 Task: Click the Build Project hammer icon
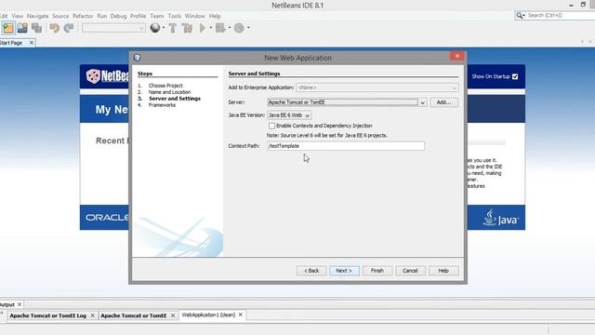[173, 28]
